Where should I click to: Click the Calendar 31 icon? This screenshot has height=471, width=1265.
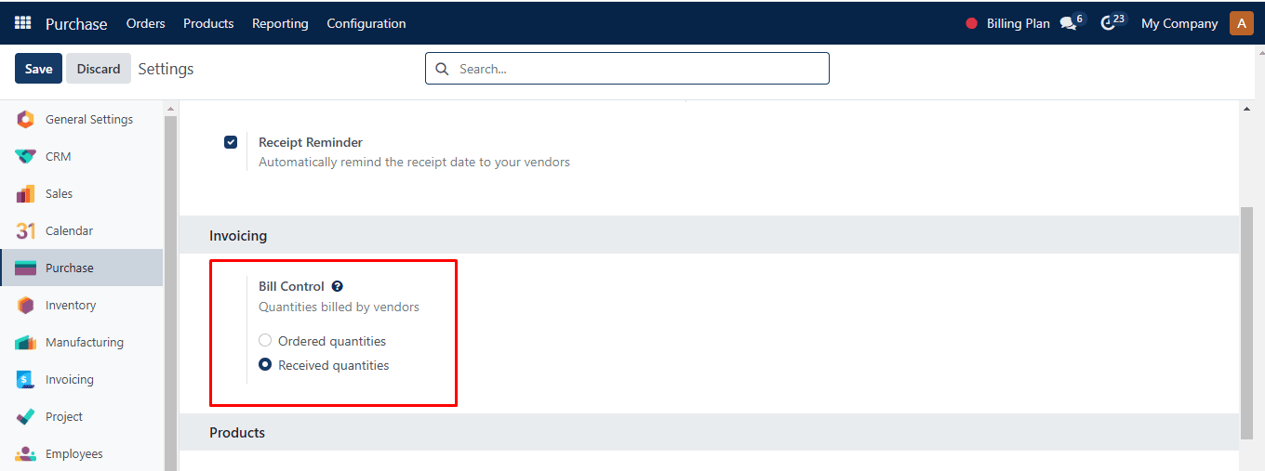[25, 230]
